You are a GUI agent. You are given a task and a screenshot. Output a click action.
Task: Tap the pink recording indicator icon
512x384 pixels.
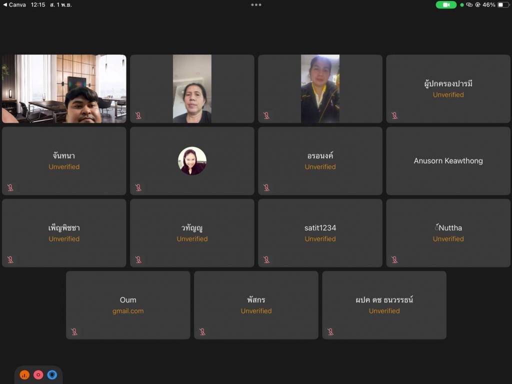[38, 374]
